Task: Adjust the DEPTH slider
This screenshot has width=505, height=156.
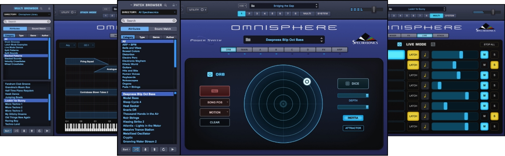Action: tap(353, 96)
